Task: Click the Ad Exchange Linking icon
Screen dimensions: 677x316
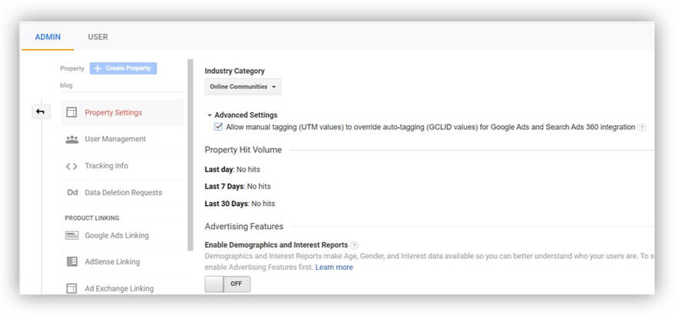Action: coord(72,289)
